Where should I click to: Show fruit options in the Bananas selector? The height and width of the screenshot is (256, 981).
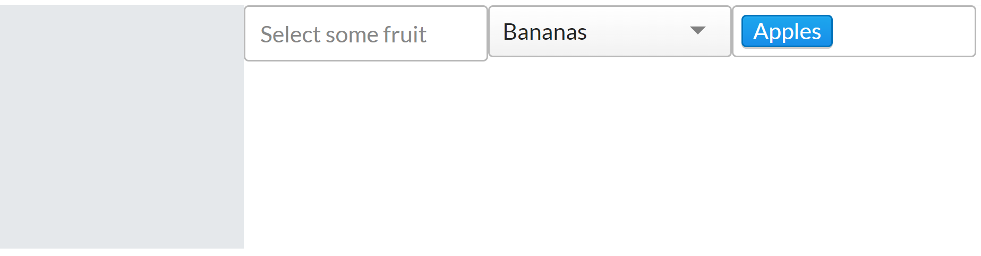coord(609,32)
